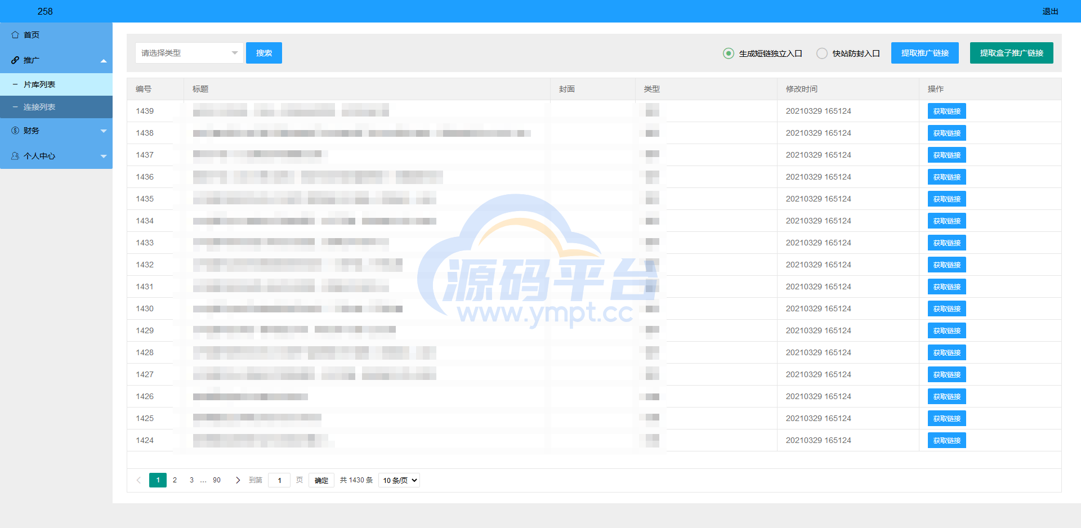Click 获取链接 for row 1431
This screenshot has height=528, width=1081.
click(x=947, y=287)
